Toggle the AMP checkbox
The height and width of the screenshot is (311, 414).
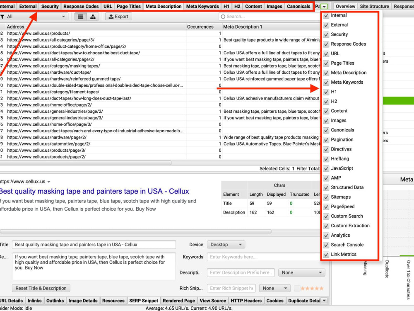[326, 178]
